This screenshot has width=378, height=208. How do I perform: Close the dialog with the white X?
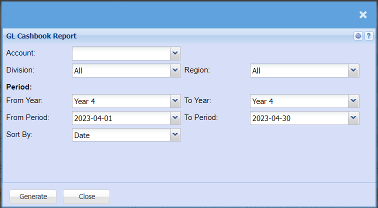[363, 15]
